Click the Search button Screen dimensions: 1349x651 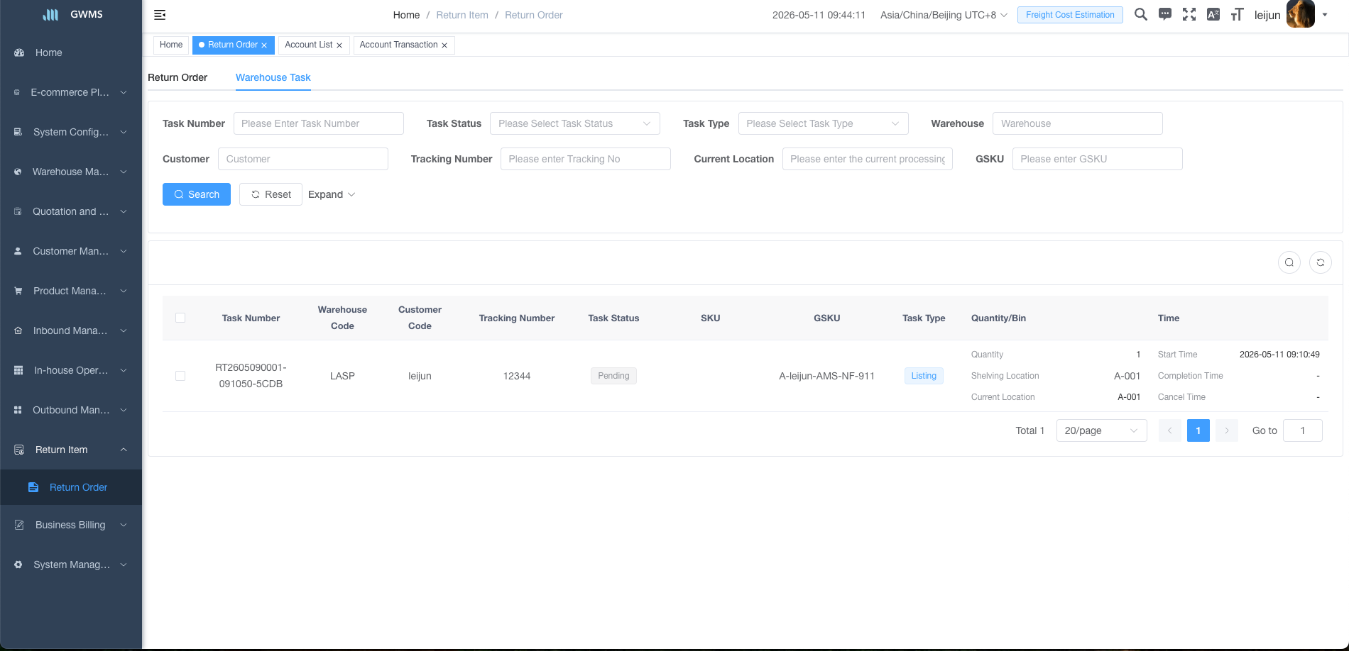click(197, 194)
